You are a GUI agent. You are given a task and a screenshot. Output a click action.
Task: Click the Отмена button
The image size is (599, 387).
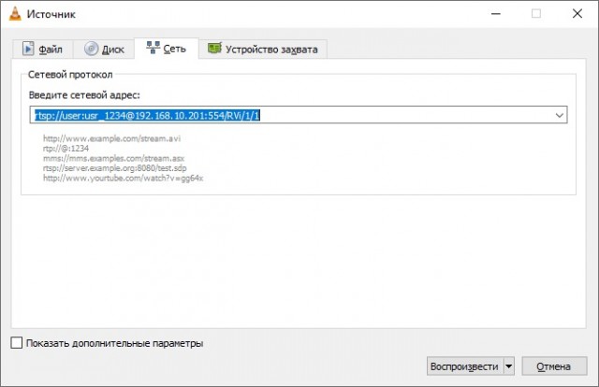point(554,366)
